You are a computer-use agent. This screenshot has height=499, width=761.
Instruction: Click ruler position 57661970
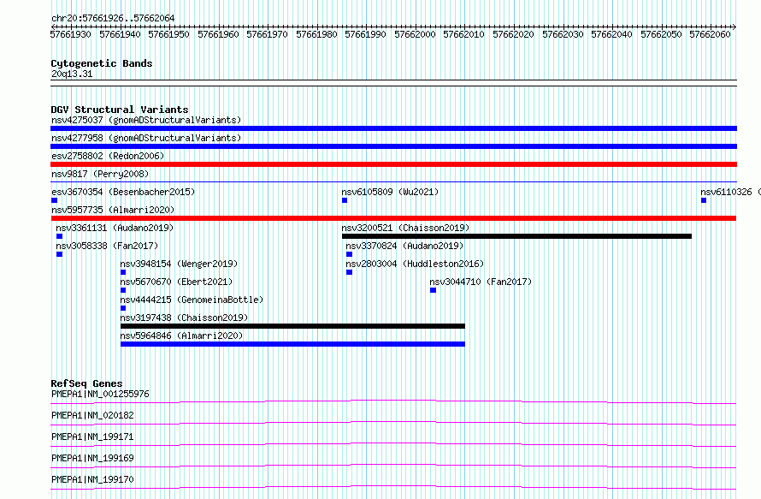[268, 34]
